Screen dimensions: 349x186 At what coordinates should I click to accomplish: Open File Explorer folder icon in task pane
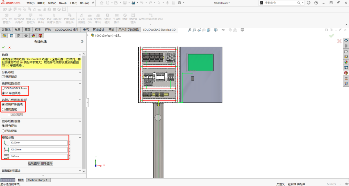click(346, 51)
